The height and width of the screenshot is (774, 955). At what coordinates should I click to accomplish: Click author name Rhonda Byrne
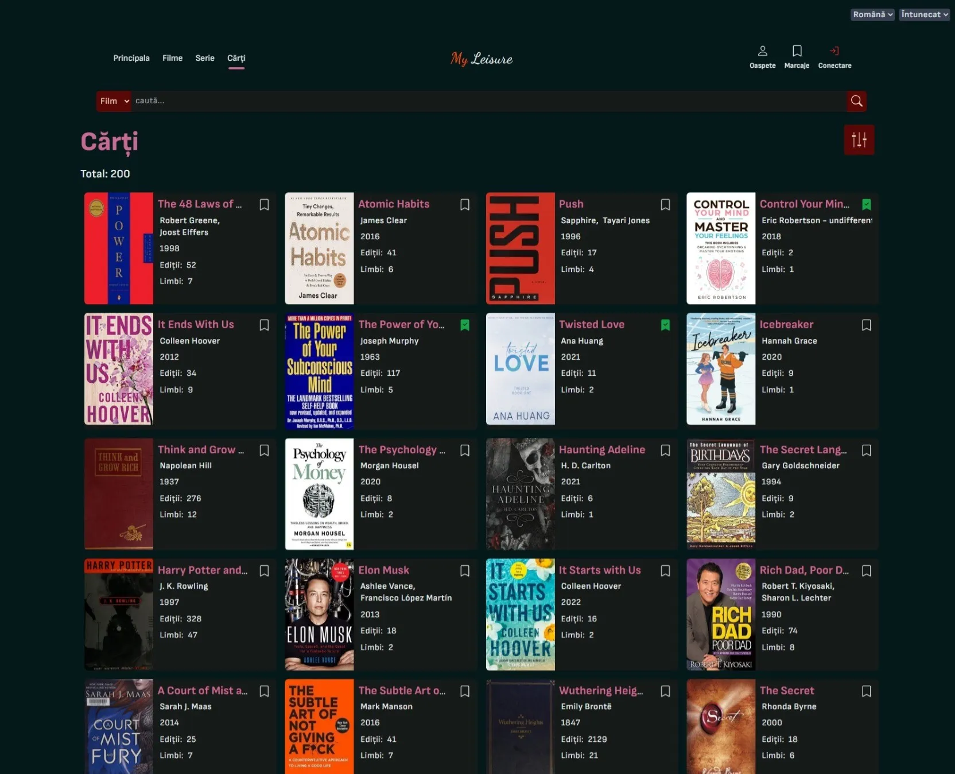[x=789, y=706]
